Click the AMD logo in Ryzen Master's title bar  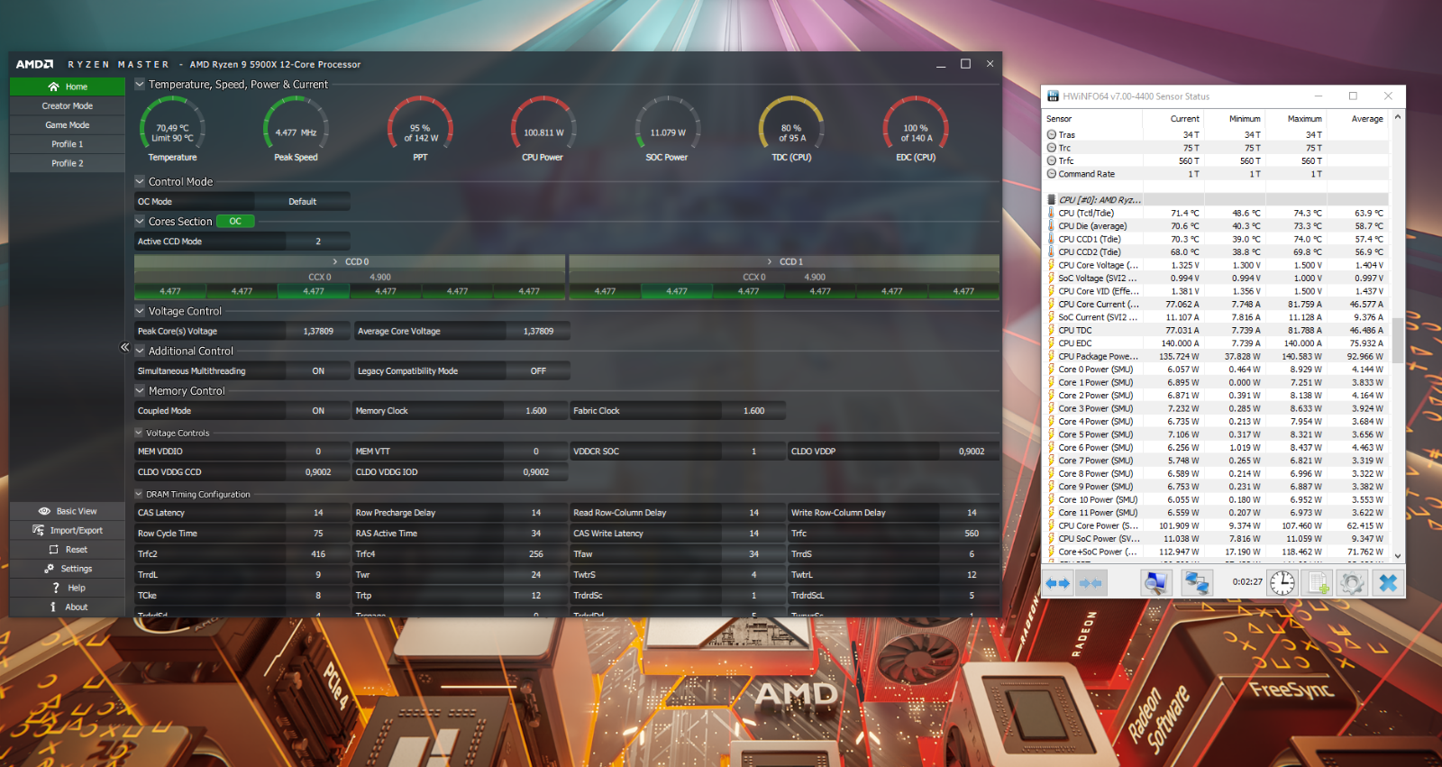[34, 64]
